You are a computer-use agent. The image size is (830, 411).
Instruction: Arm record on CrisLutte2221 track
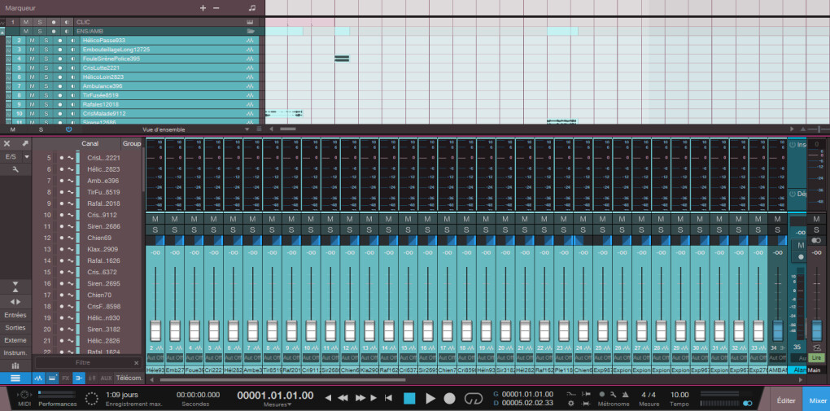tap(60, 68)
